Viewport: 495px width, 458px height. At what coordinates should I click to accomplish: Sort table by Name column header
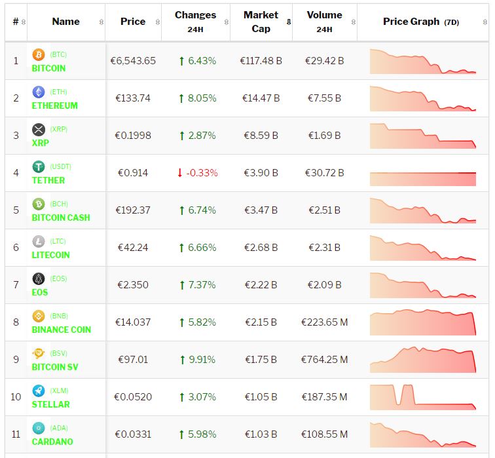(x=65, y=22)
